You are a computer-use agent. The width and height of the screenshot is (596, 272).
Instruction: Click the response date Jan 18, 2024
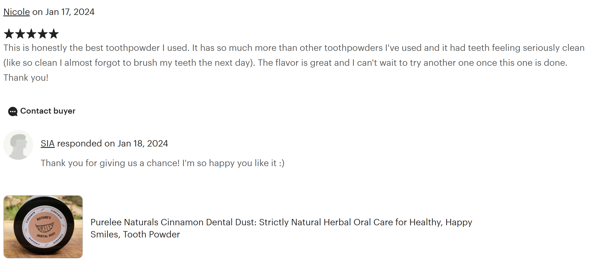143,143
